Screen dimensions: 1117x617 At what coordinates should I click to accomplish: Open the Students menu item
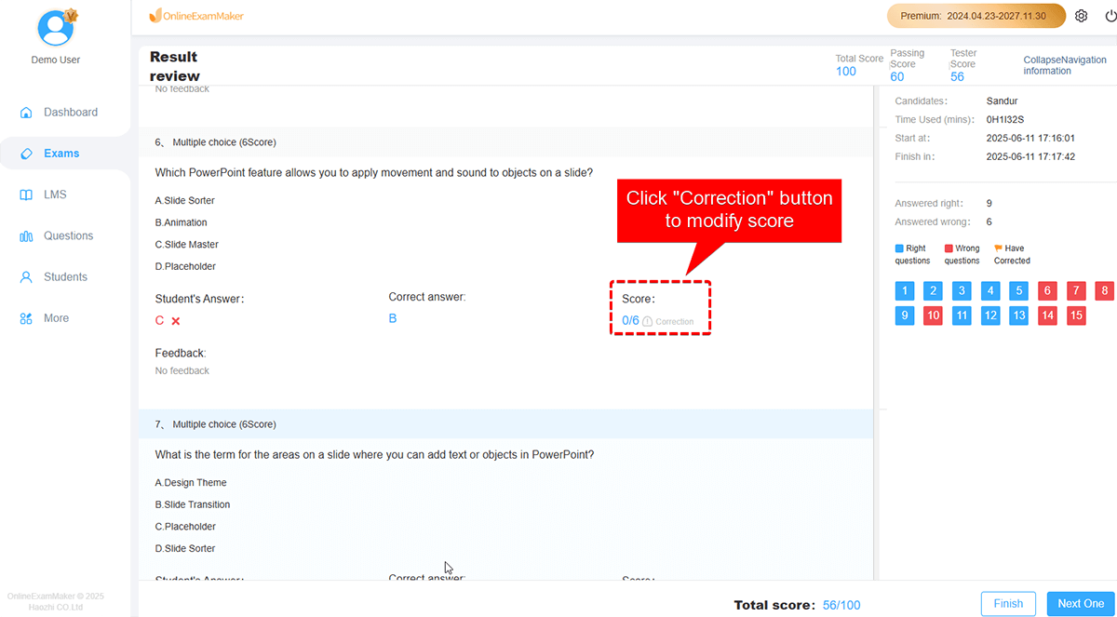coord(65,277)
